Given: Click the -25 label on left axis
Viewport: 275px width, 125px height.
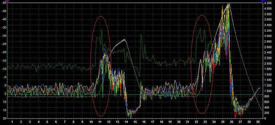Looking at the screenshot, I should click(4, 44).
